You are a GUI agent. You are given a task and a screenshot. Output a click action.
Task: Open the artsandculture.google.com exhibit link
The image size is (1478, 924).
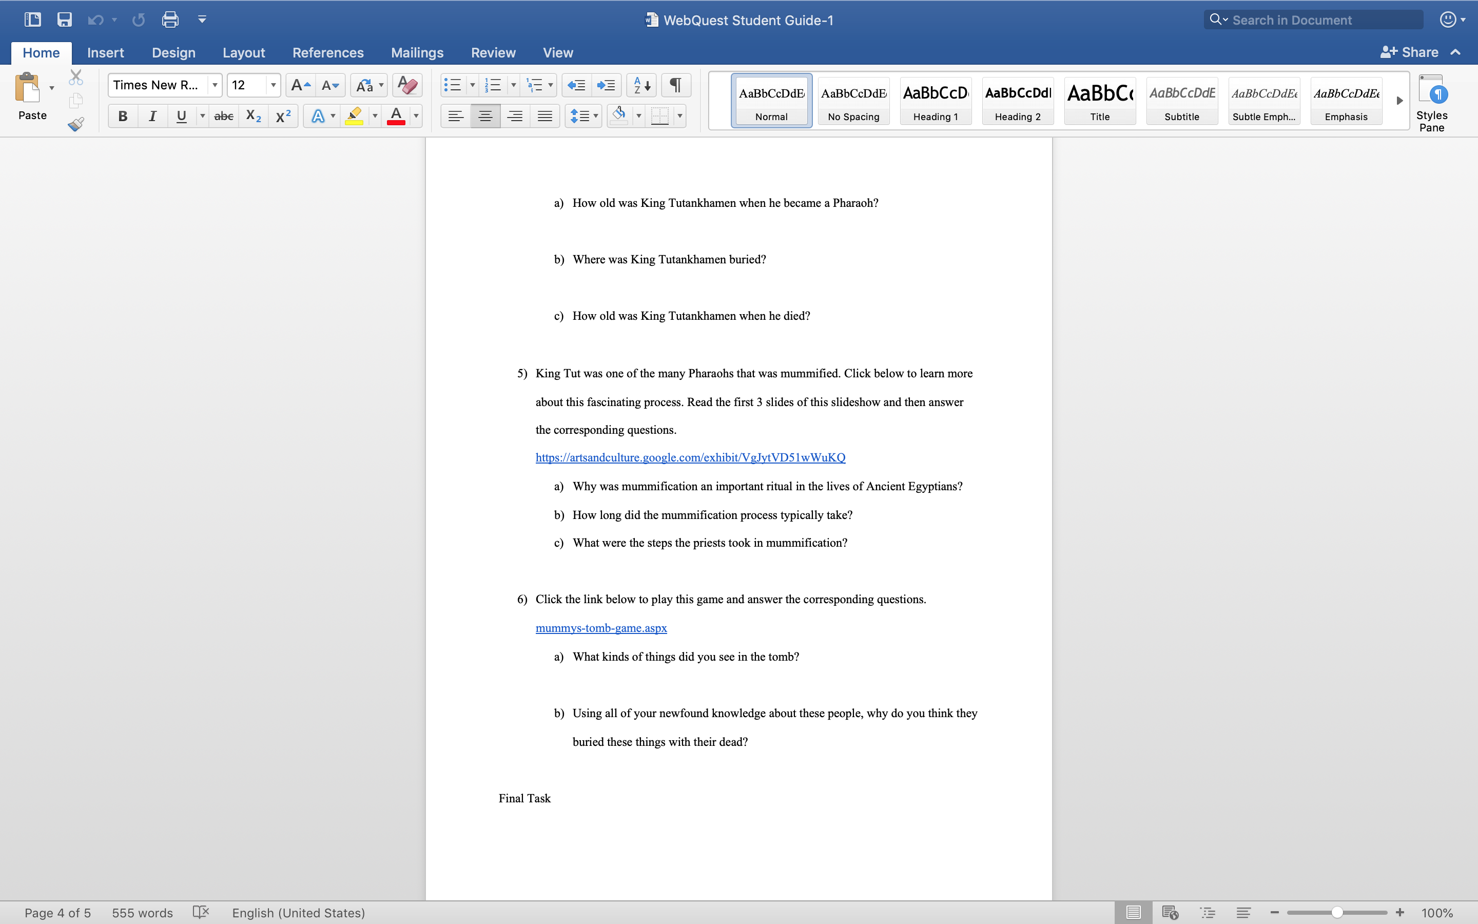[690, 457]
